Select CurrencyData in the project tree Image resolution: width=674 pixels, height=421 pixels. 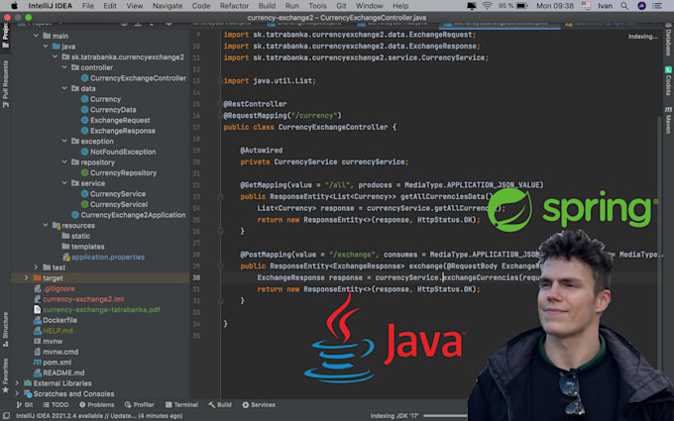113,110
